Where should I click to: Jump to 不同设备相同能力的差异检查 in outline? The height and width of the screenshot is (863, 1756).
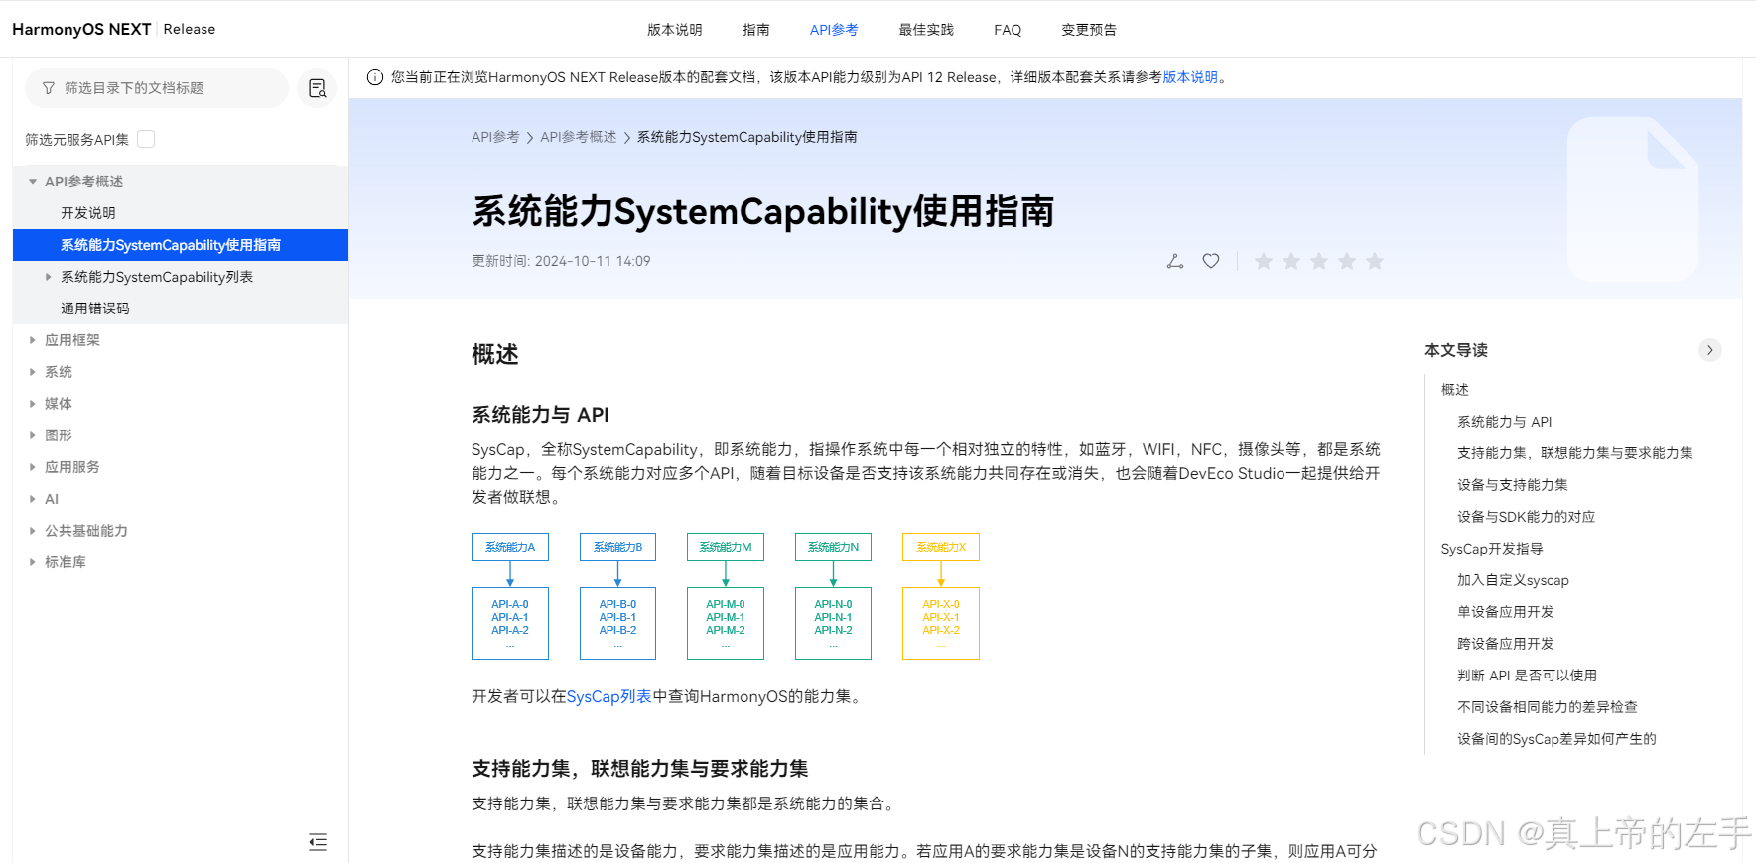(x=1548, y=707)
